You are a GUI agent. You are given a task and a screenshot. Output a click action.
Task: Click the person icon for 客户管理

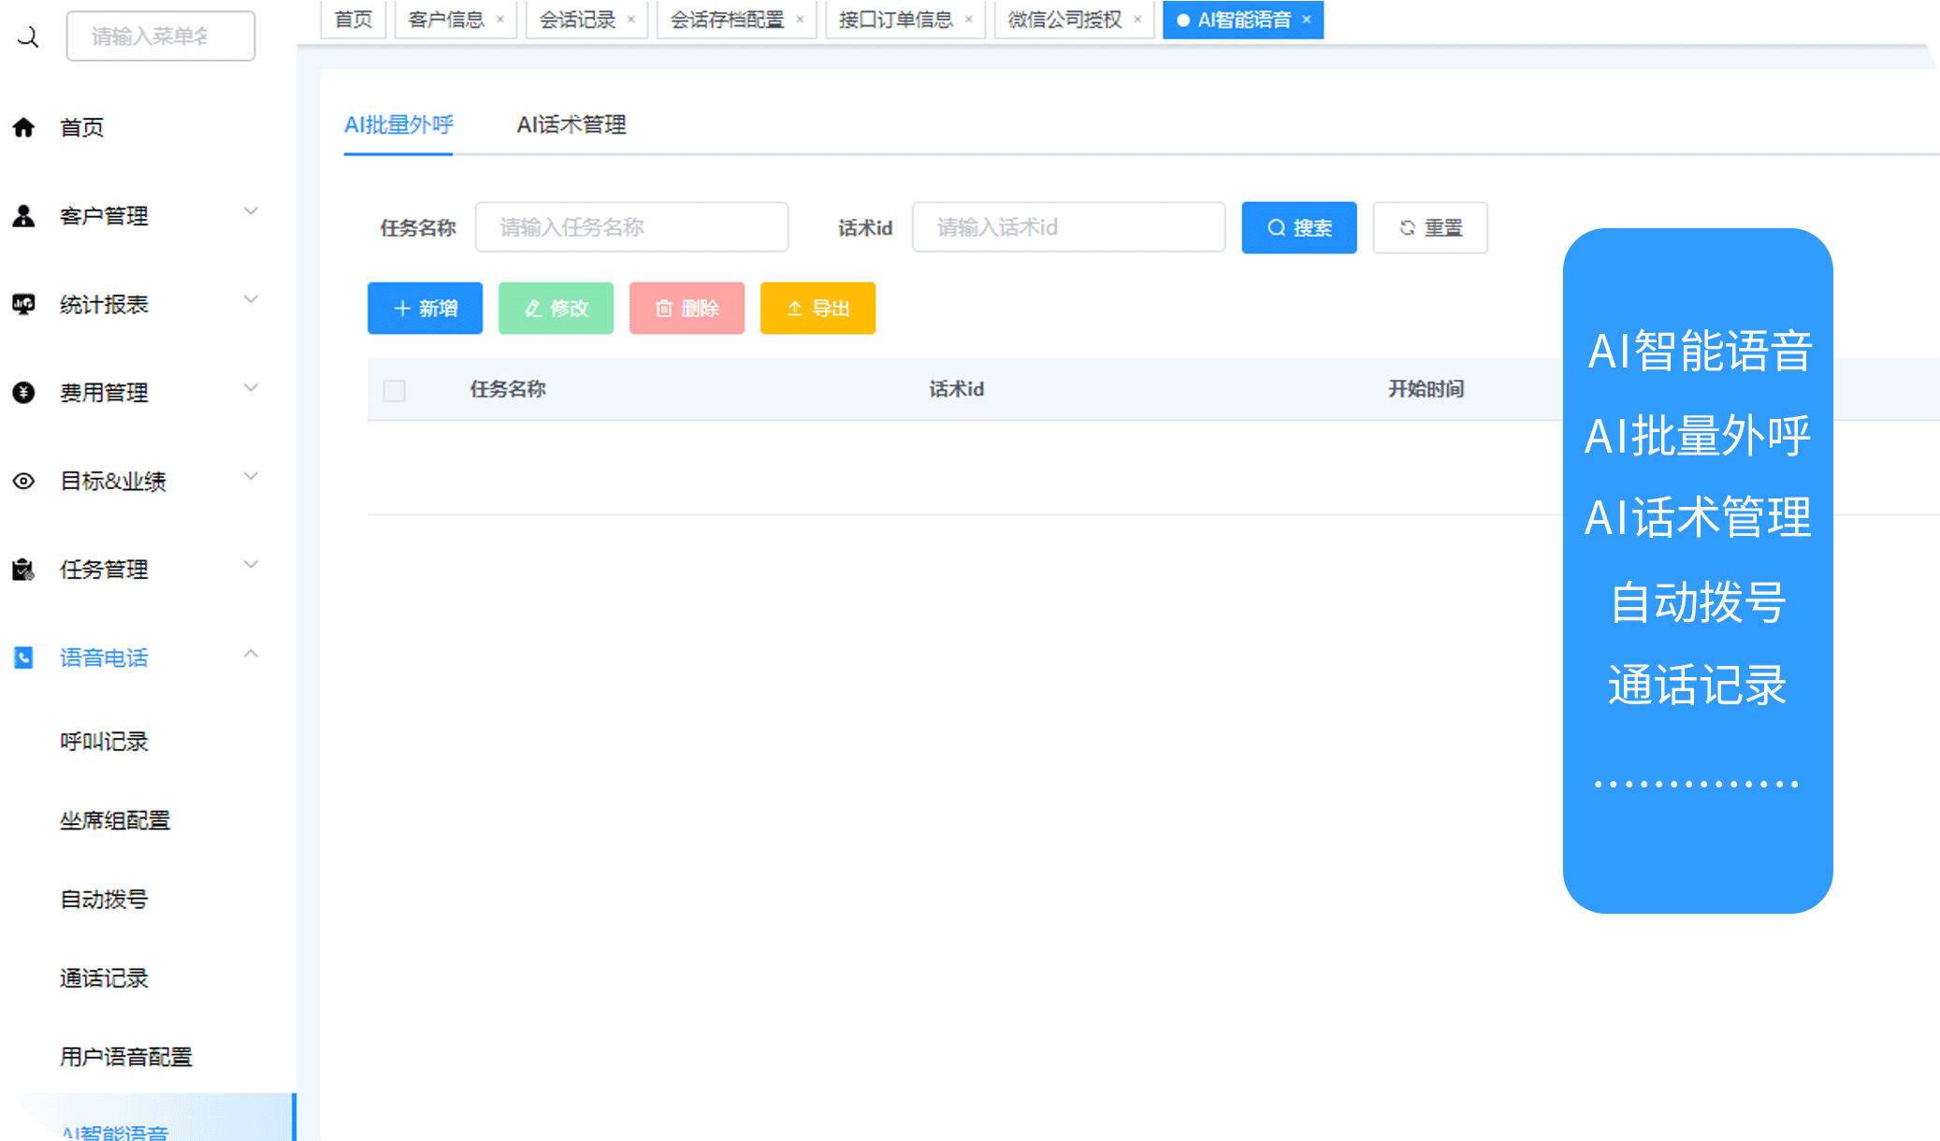[23, 216]
